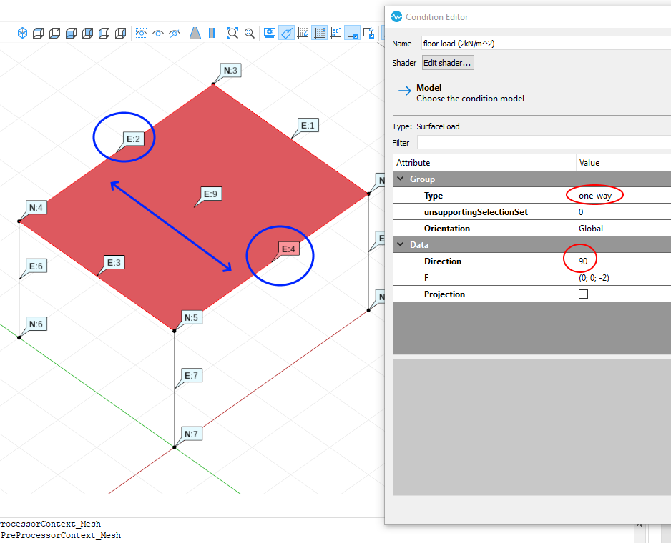Select element label E:6

click(x=36, y=266)
